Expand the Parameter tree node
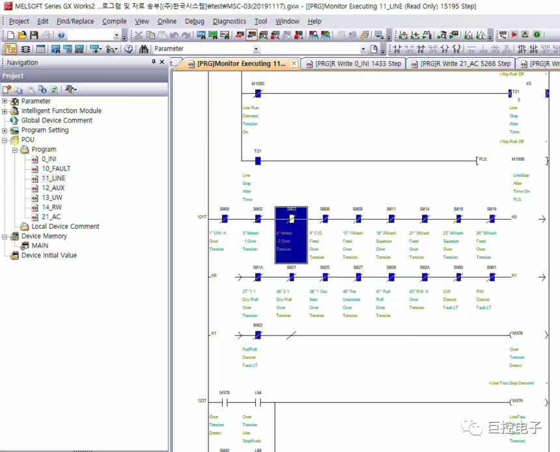 [x=5, y=101]
